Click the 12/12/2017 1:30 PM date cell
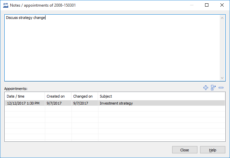 click(23, 103)
